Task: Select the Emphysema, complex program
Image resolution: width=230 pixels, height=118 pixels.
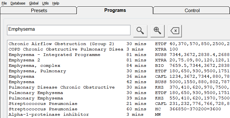Action: click(119, 66)
